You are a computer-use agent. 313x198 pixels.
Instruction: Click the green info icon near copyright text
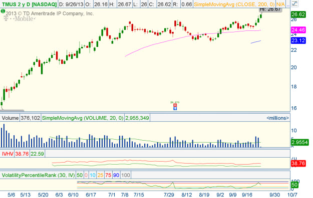[3, 11]
